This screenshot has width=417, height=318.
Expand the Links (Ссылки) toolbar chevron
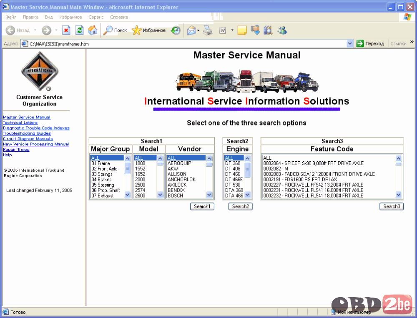coord(412,42)
